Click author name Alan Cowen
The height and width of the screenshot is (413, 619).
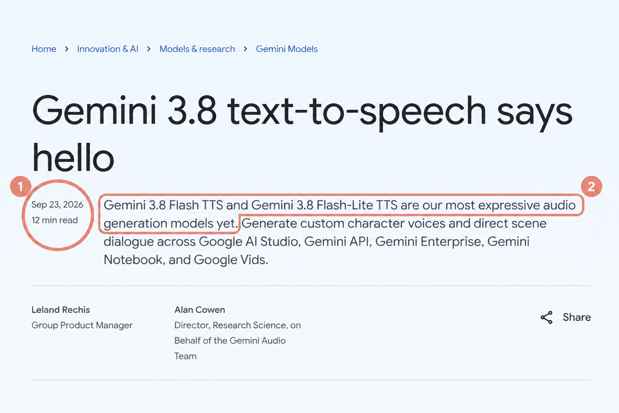(x=199, y=310)
